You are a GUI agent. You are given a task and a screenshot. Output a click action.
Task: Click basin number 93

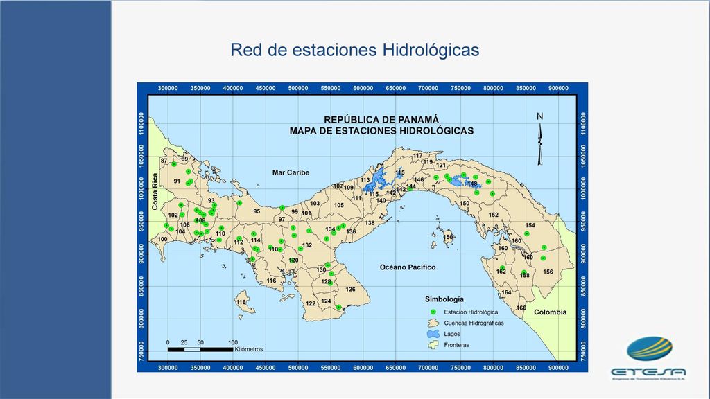click(211, 200)
